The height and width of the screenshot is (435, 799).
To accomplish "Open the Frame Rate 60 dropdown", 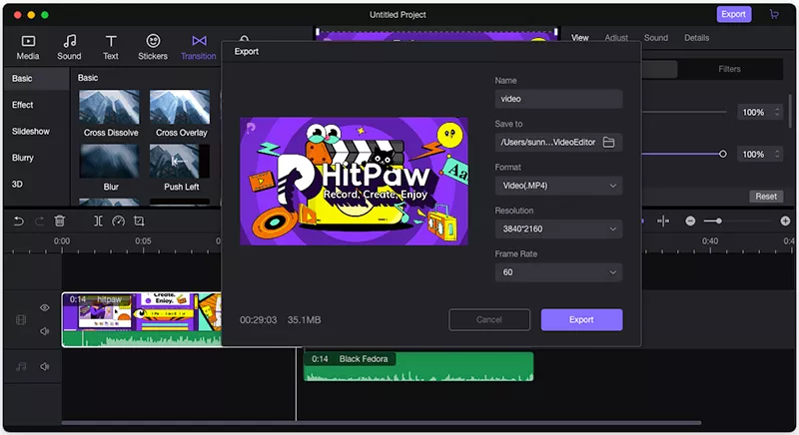I will click(558, 272).
